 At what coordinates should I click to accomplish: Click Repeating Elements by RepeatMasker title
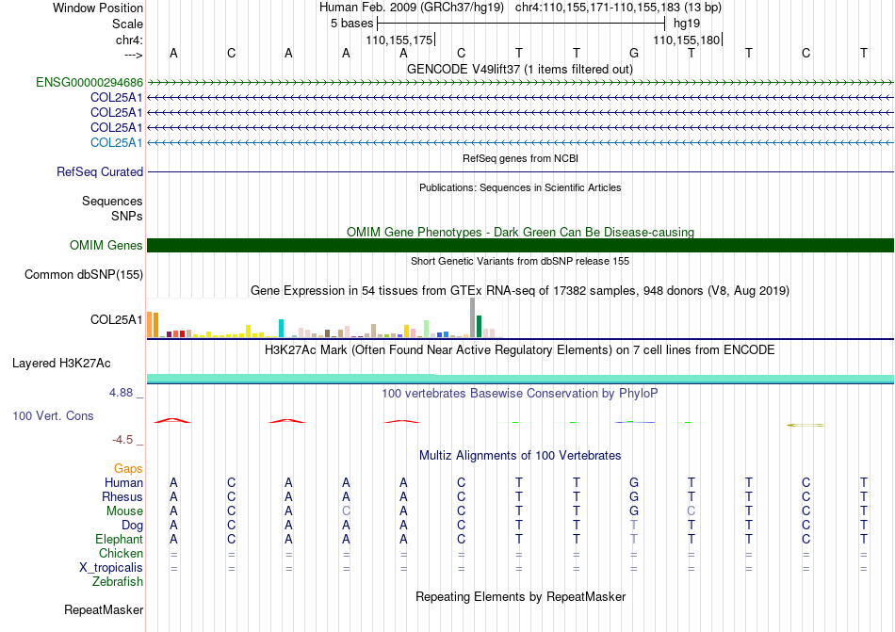coord(520,596)
